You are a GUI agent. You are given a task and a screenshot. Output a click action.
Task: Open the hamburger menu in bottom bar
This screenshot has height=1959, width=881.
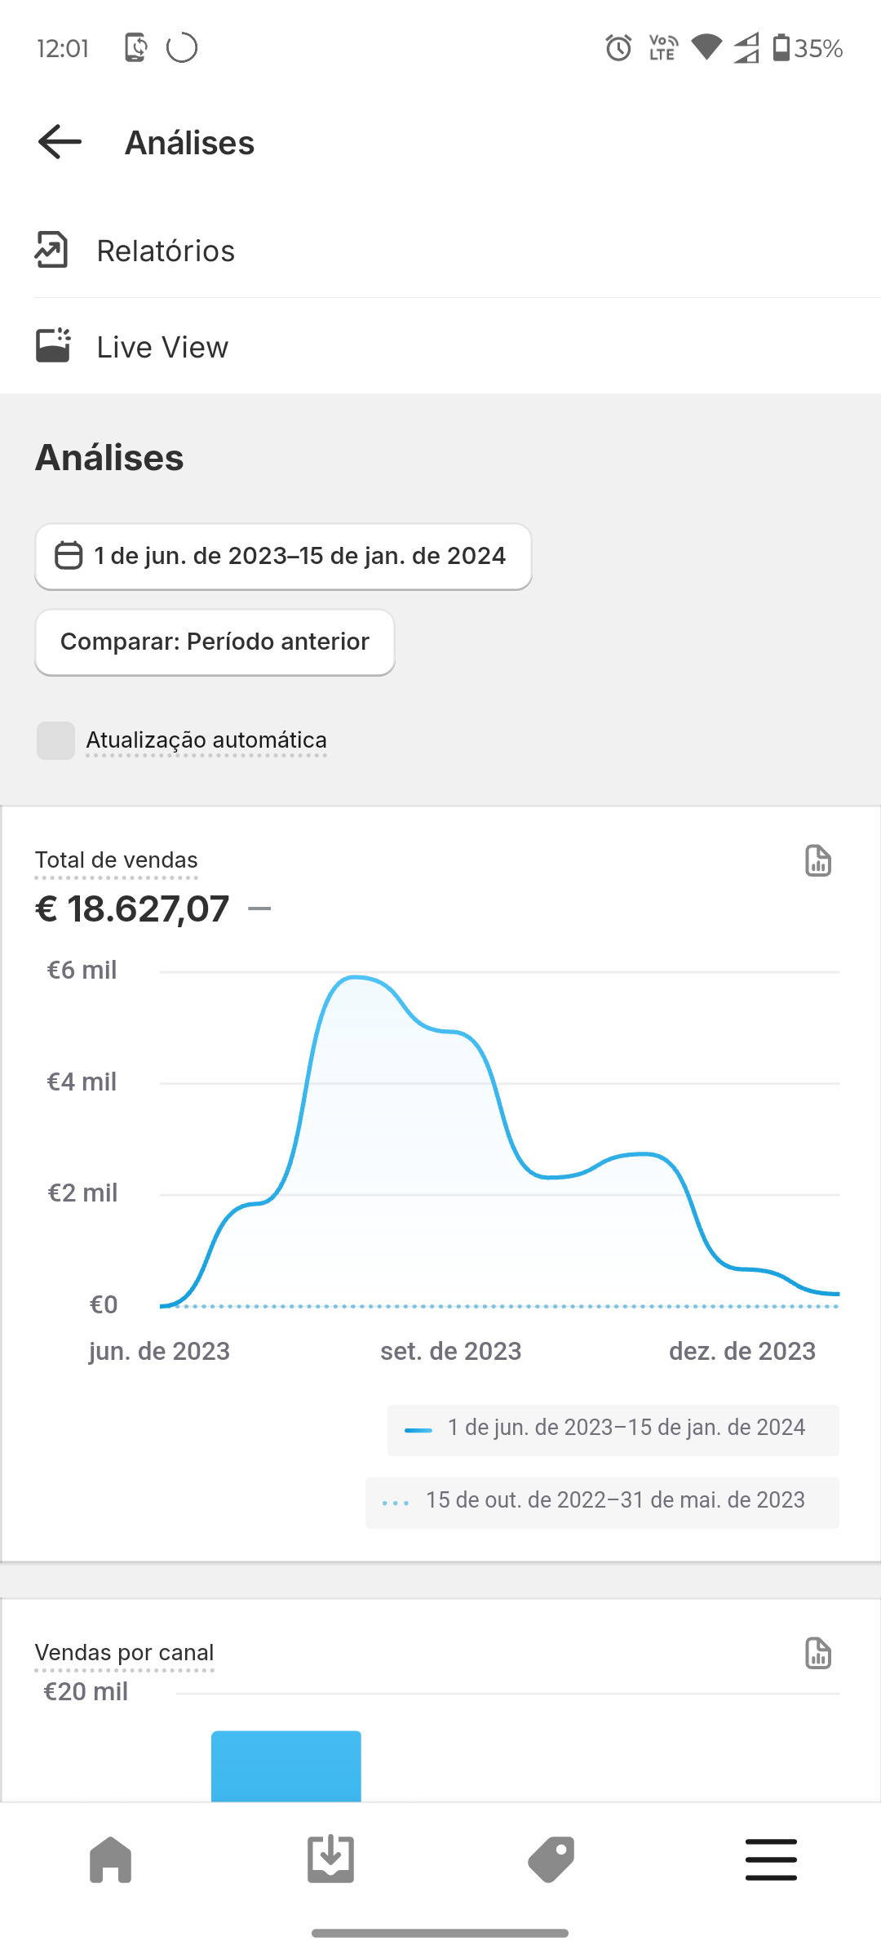pyautogui.click(x=771, y=1859)
